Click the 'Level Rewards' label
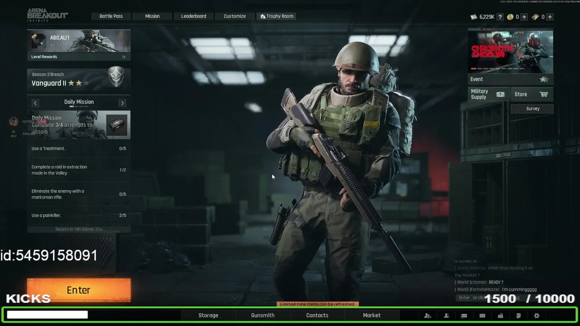580x326 pixels. pyautogui.click(x=44, y=57)
